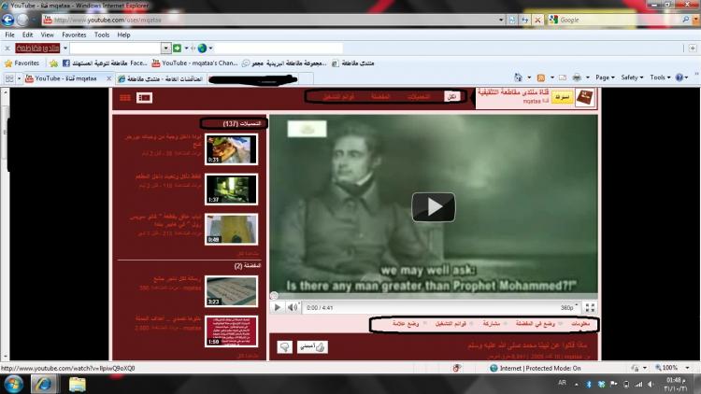The image size is (701, 394).
Task: Open the Favorites menu in the menu bar
Action: pyautogui.click(x=75, y=35)
